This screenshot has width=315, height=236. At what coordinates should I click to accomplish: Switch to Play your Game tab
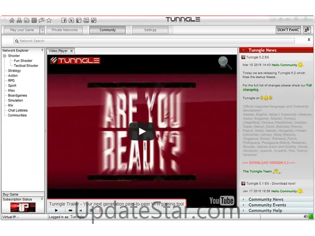tap(22, 30)
